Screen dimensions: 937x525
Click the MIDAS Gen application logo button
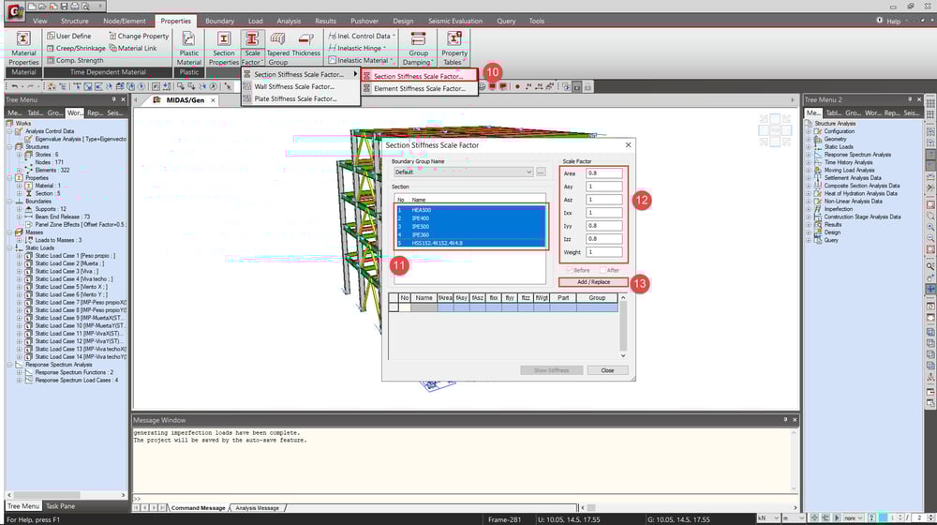(x=15, y=10)
